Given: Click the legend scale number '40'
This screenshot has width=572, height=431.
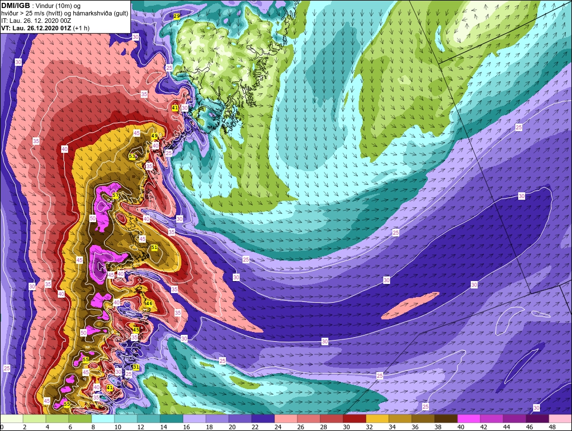Looking at the screenshot, I should point(460,427).
